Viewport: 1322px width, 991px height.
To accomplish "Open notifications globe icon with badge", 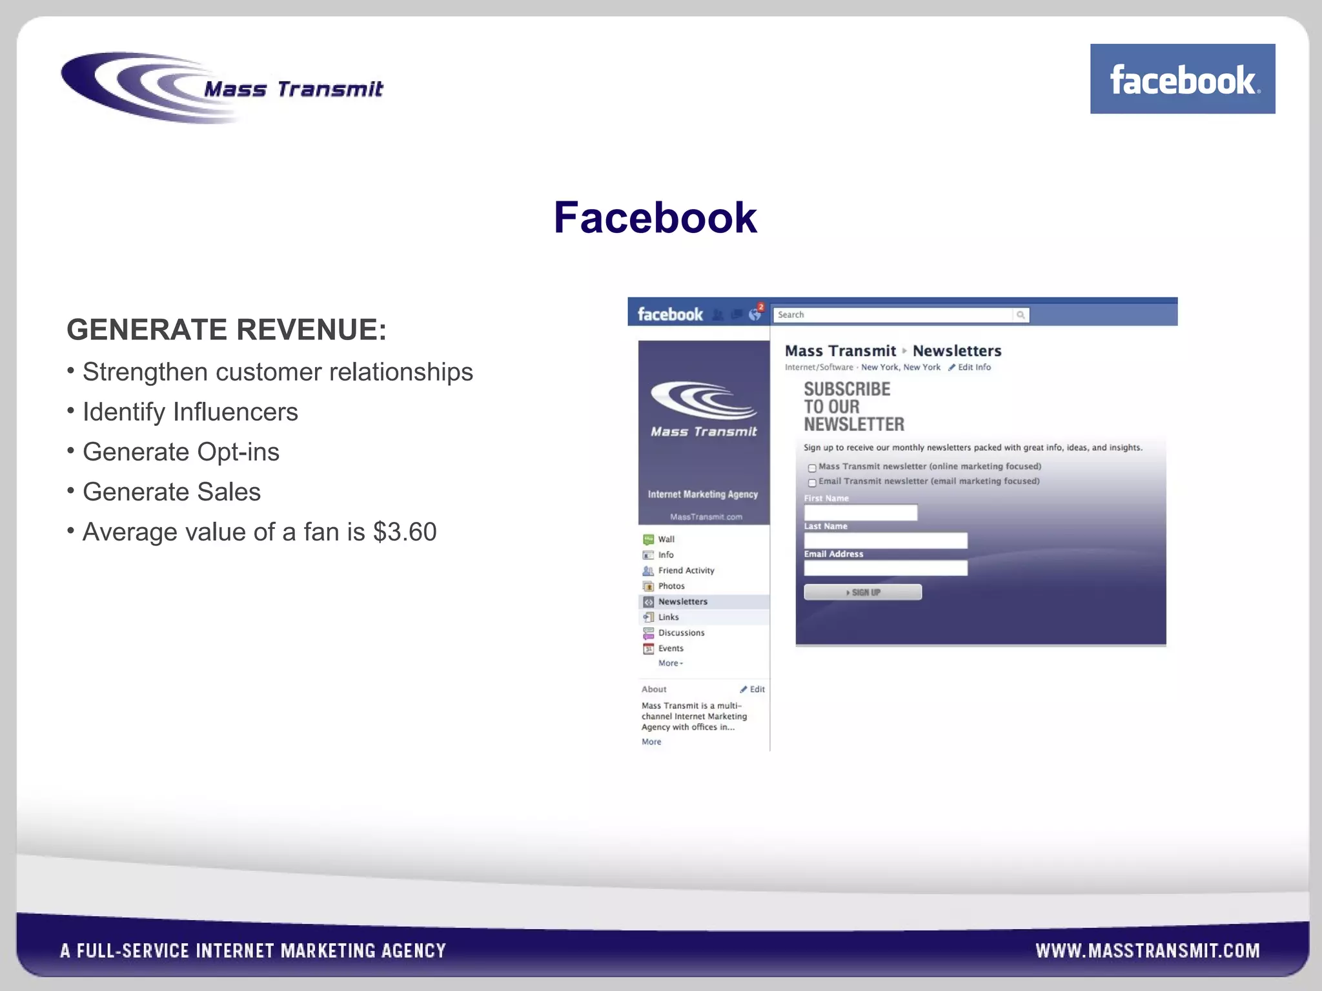I will pos(755,313).
